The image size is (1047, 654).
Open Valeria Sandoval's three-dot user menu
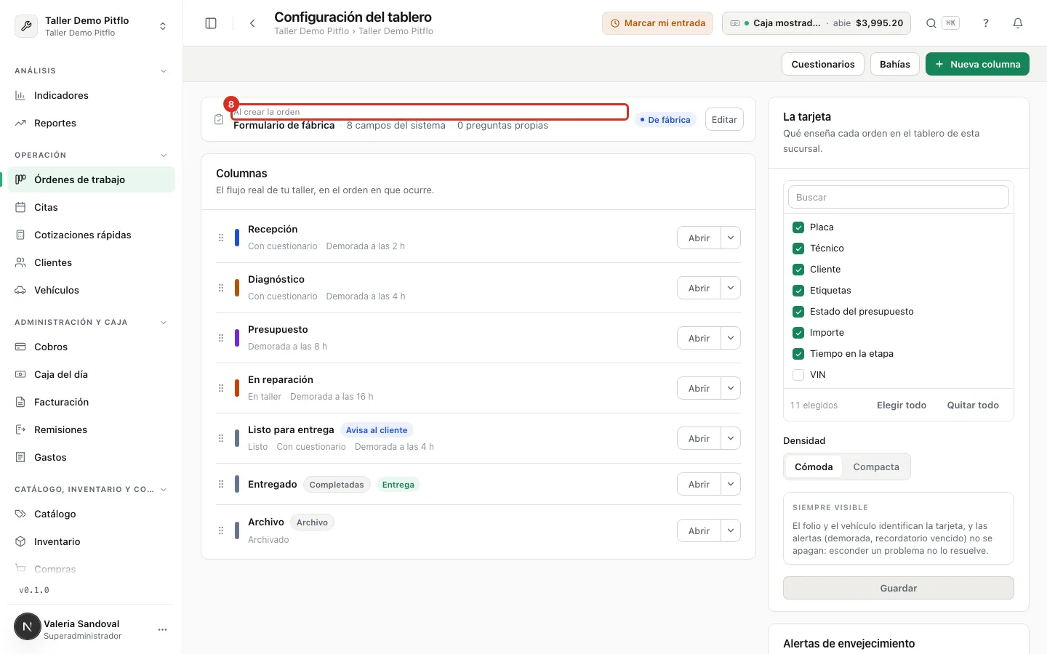pos(162,629)
